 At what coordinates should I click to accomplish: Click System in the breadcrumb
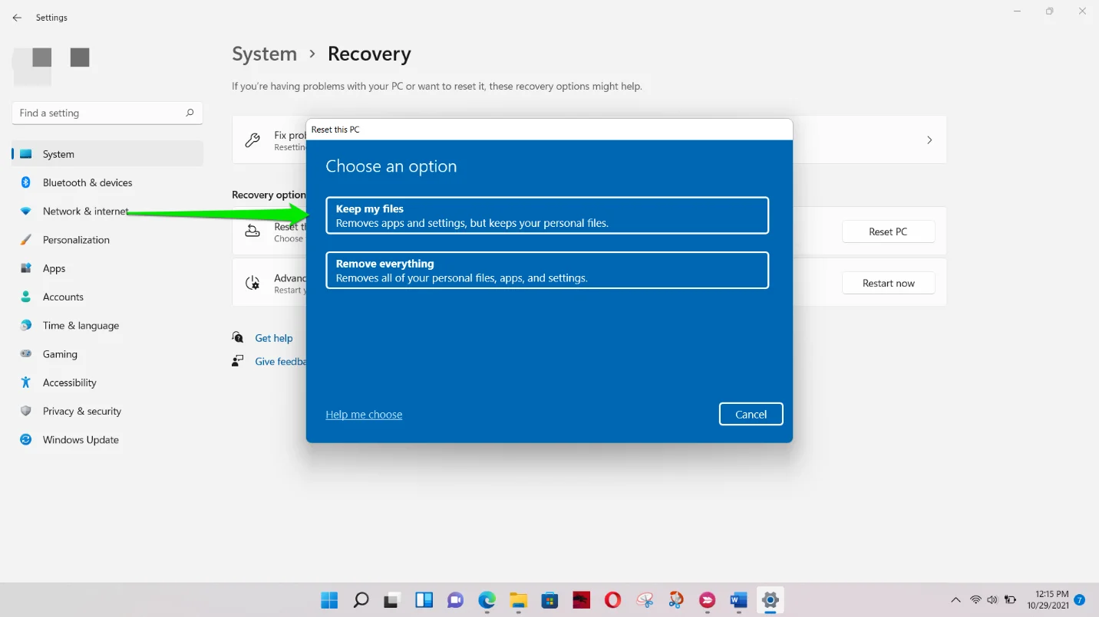(x=264, y=54)
